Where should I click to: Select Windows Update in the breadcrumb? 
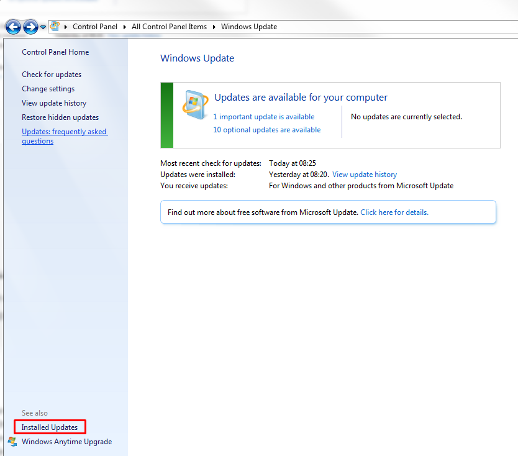click(x=249, y=27)
